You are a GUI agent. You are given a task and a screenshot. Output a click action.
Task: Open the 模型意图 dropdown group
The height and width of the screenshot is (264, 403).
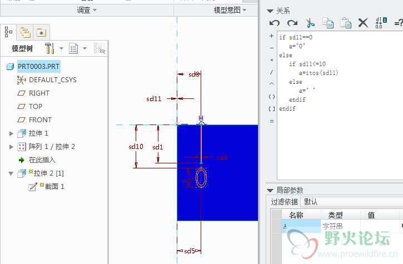(x=230, y=10)
